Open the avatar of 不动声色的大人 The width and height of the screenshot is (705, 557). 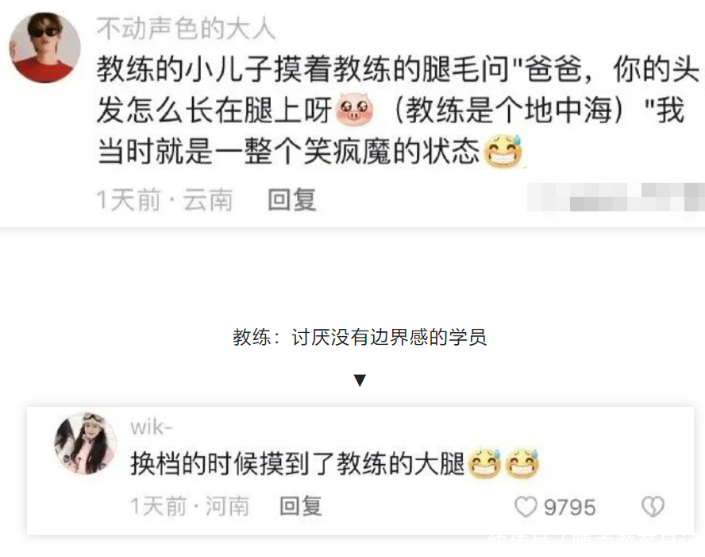tap(44, 48)
